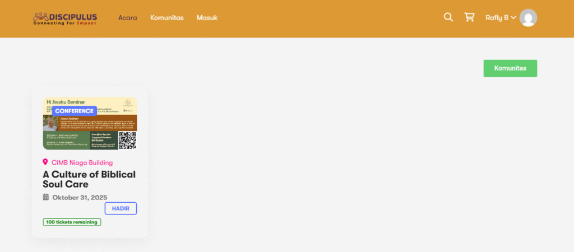
Task: Click the 100 tickets remaining badge
Action: 72,222
